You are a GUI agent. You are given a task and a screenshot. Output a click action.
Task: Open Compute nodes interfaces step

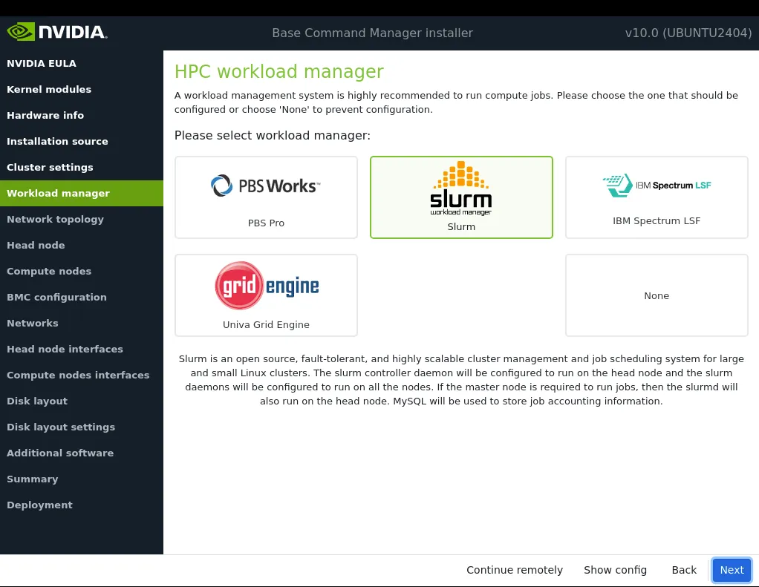[82, 376]
